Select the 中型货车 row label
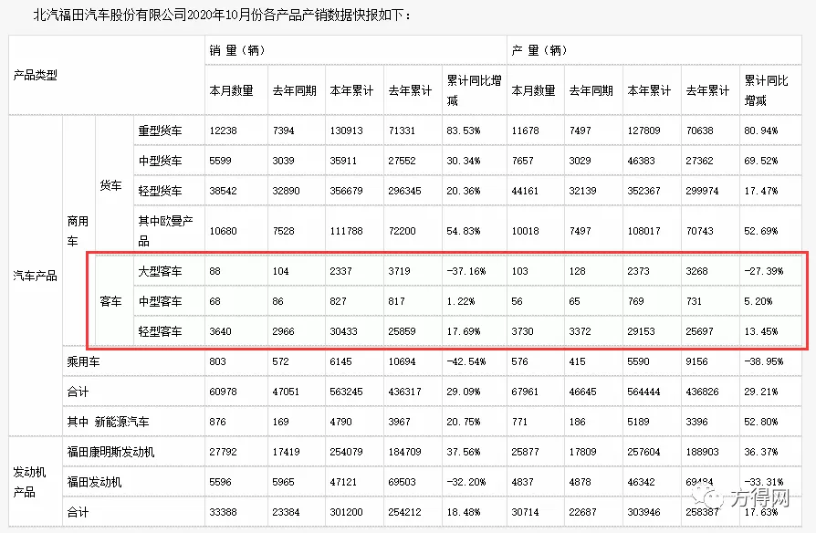 (161, 161)
